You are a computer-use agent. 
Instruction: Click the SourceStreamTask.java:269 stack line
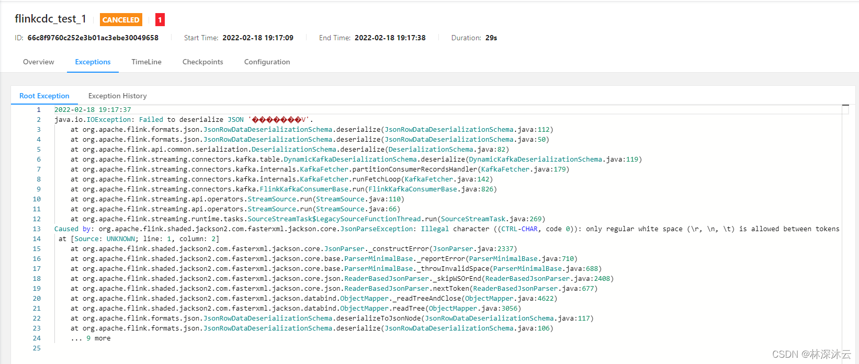308,219
